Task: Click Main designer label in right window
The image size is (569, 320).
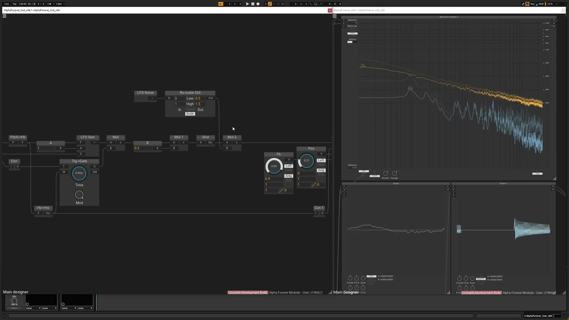Action: (x=346, y=292)
